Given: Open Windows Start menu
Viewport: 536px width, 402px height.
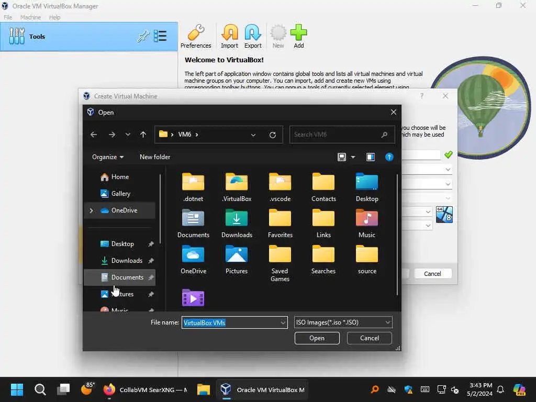Looking at the screenshot, I should coord(17,389).
